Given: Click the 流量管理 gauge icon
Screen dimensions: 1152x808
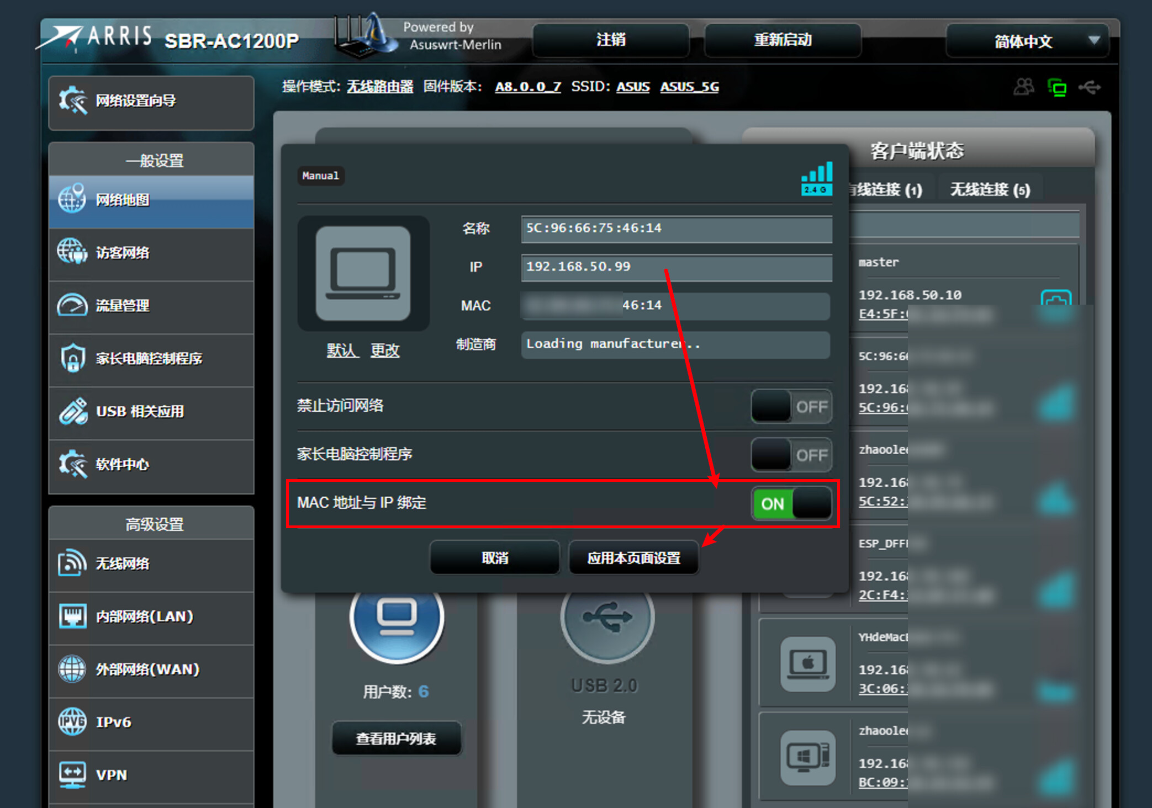Looking at the screenshot, I should tap(72, 305).
